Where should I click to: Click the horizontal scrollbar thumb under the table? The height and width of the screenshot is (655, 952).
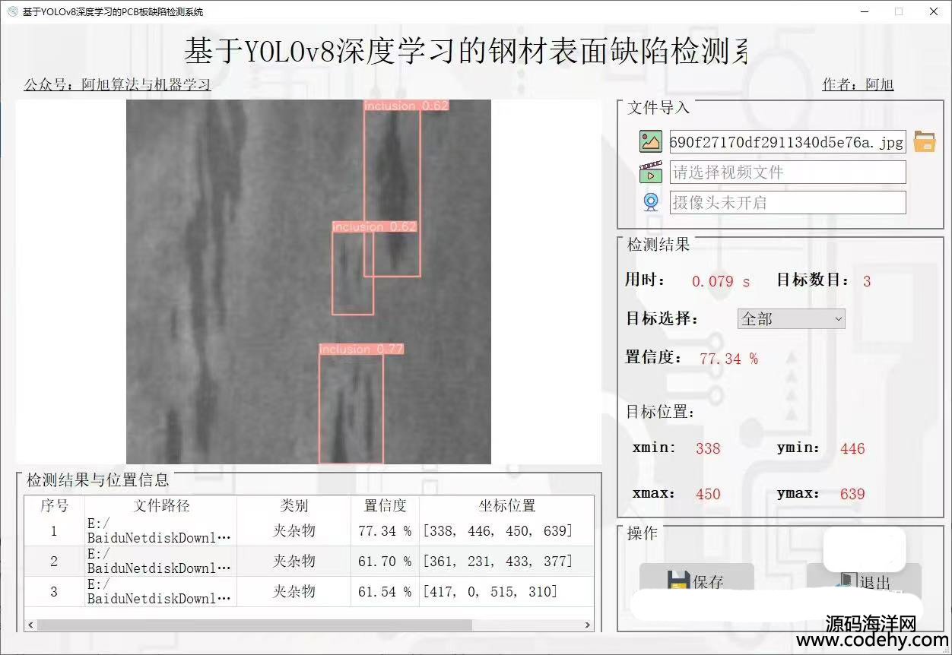254,625
